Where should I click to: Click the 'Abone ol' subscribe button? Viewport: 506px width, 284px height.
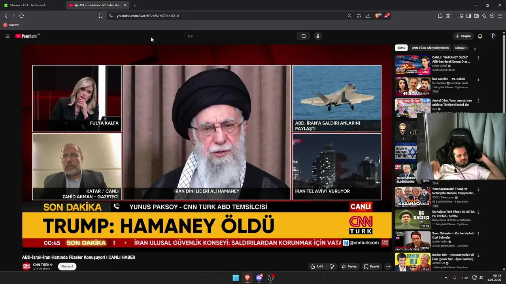click(67, 266)
